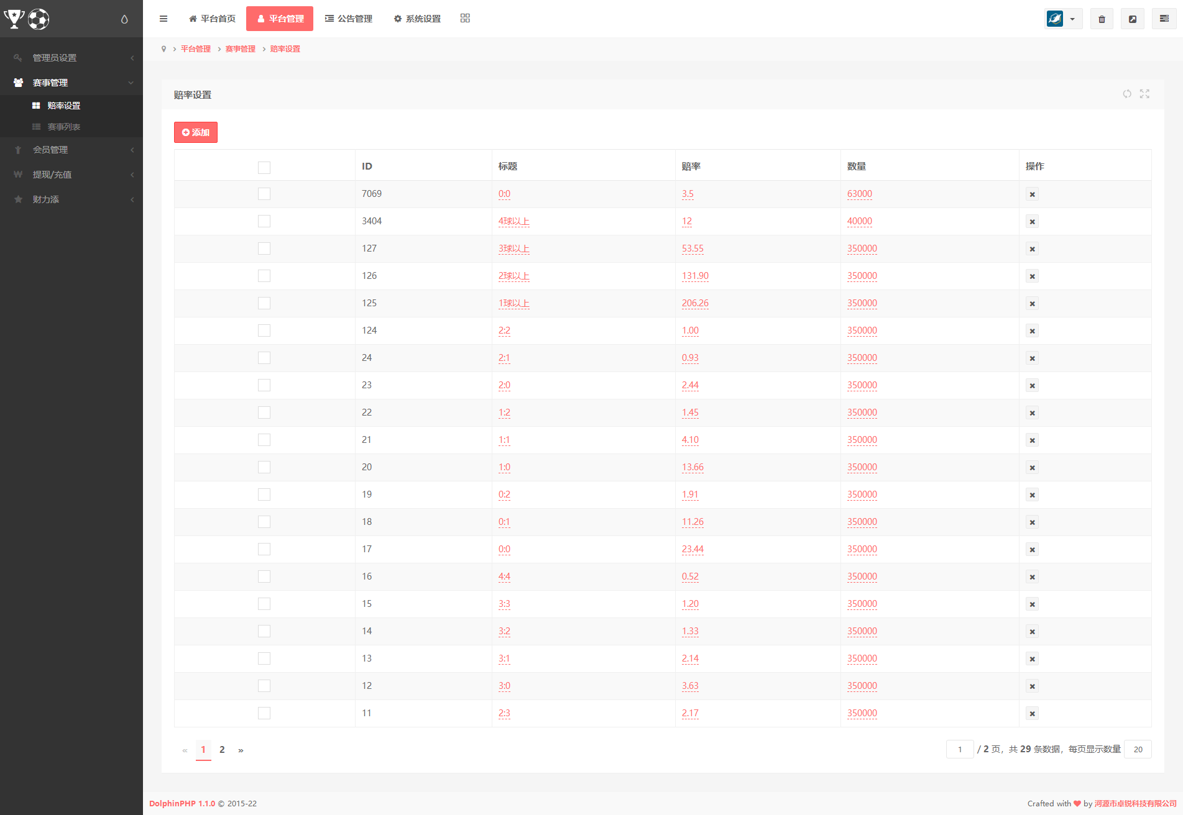The height and width of the screenshot is (815, 1183).
Task: Delete row with ID 7069
Action: point(1032,194)
